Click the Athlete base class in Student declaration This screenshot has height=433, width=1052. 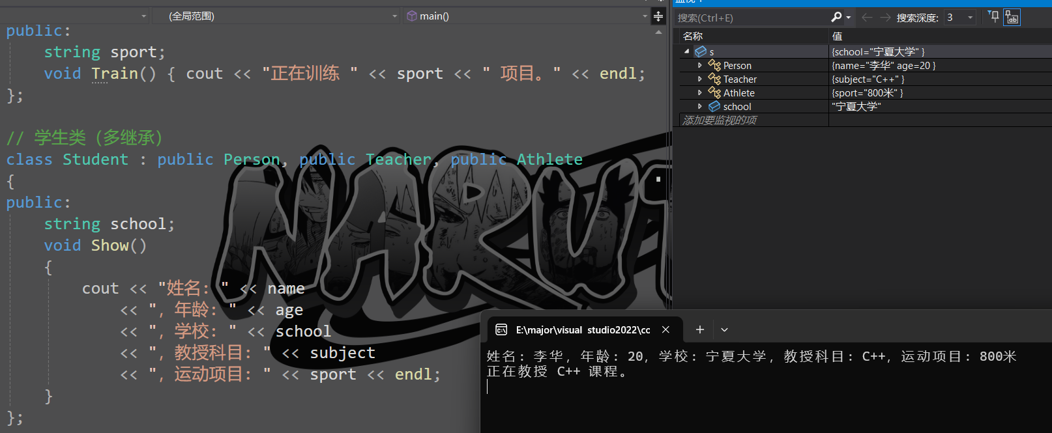click(549, 160)
